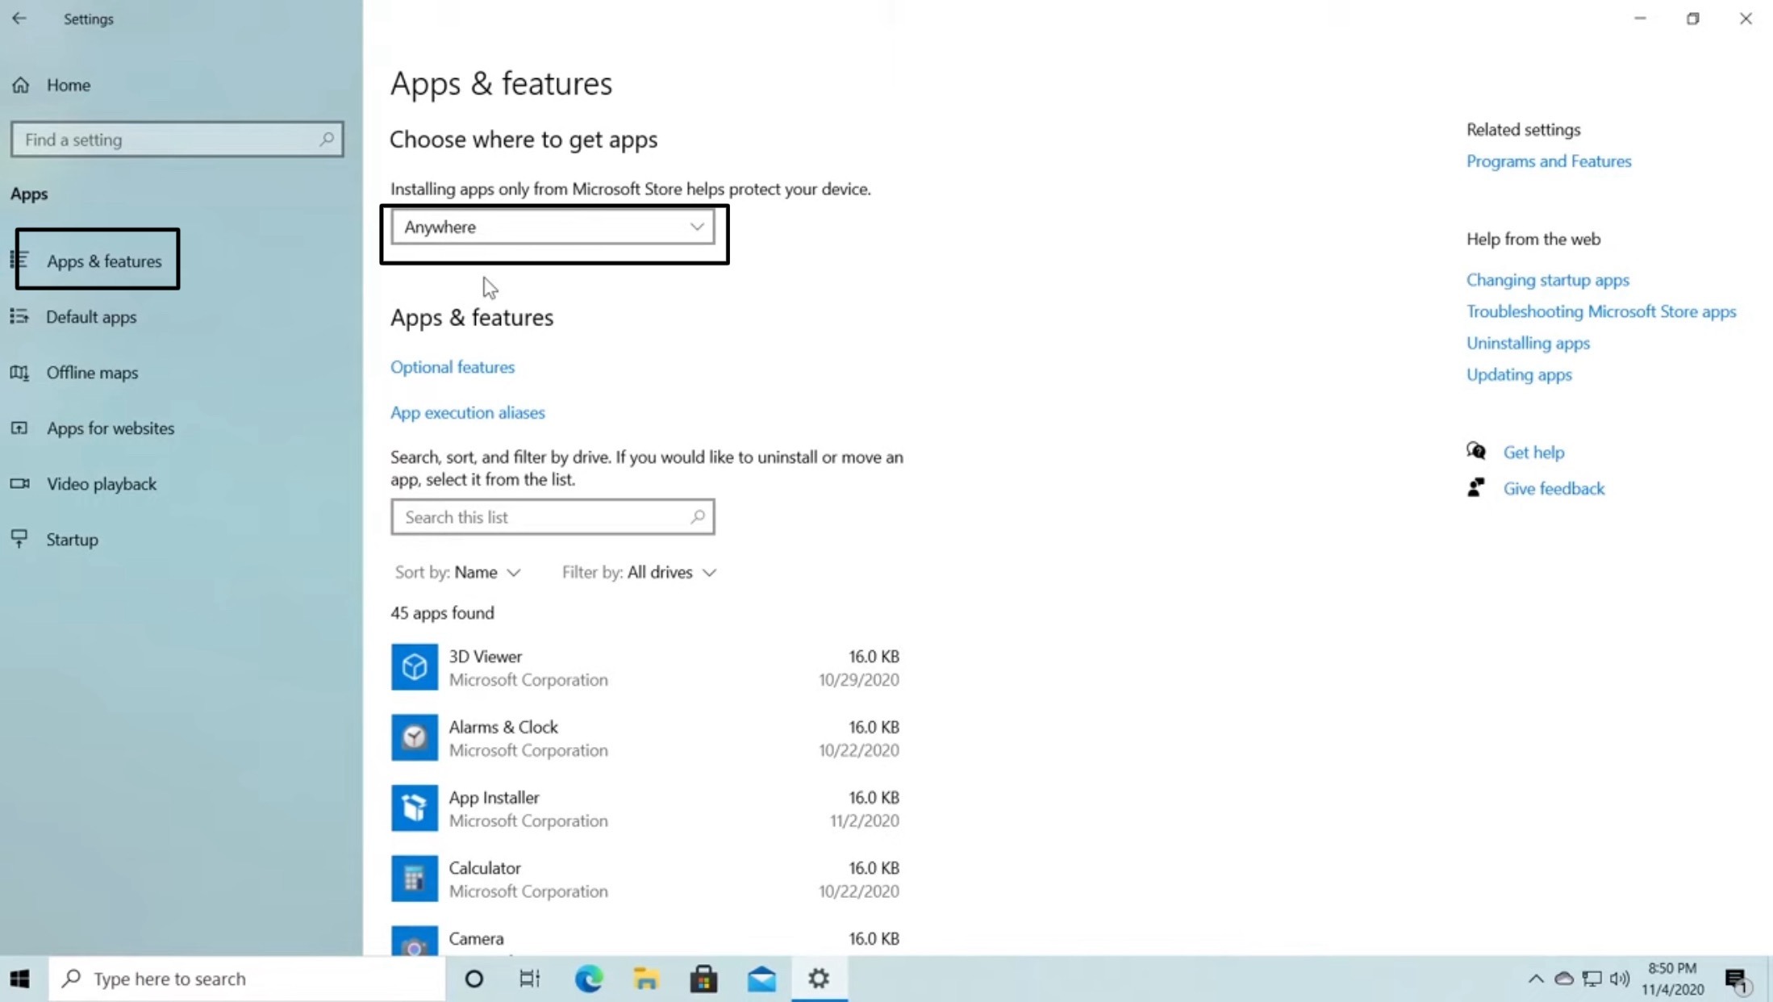This screenshot has width=1773, height=1002.
Task: Open Changing startup apps help link
Action: pyautogui.click(x=1547, y=280)
